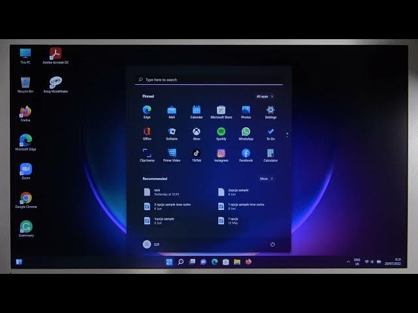Select the Firefox desktop shortcut

[25, 113]
